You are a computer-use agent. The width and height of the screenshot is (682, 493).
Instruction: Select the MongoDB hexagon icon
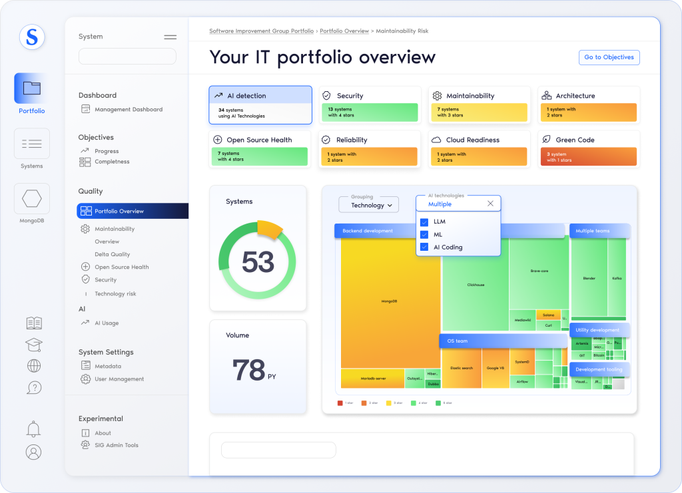(31, 198)
